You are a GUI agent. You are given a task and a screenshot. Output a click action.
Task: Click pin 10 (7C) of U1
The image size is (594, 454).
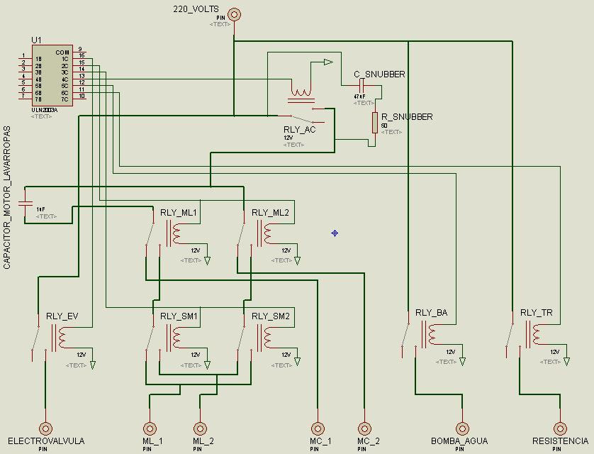coord(79,97)
